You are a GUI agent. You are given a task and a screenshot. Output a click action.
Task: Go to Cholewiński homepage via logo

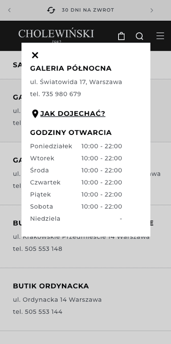pyautogui.click(x=56, y=35)
